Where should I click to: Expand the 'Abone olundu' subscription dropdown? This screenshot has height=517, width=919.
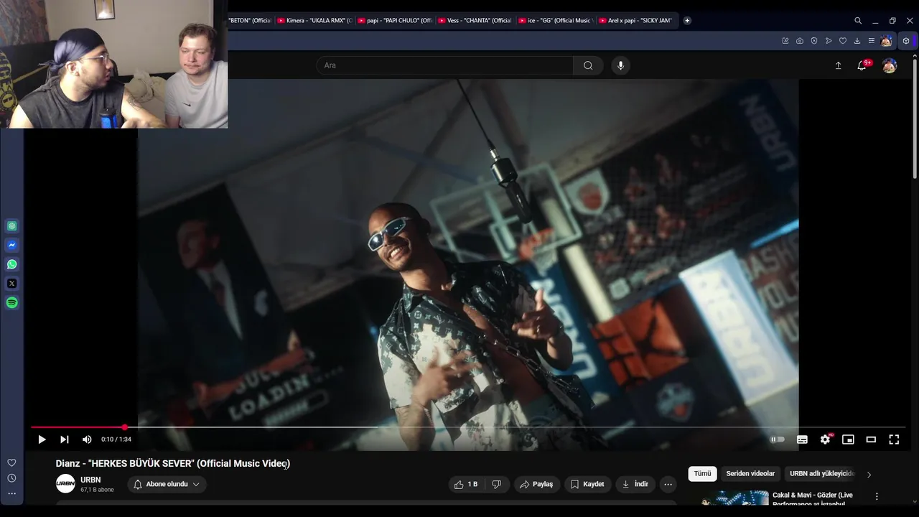(x=167, y=485)
